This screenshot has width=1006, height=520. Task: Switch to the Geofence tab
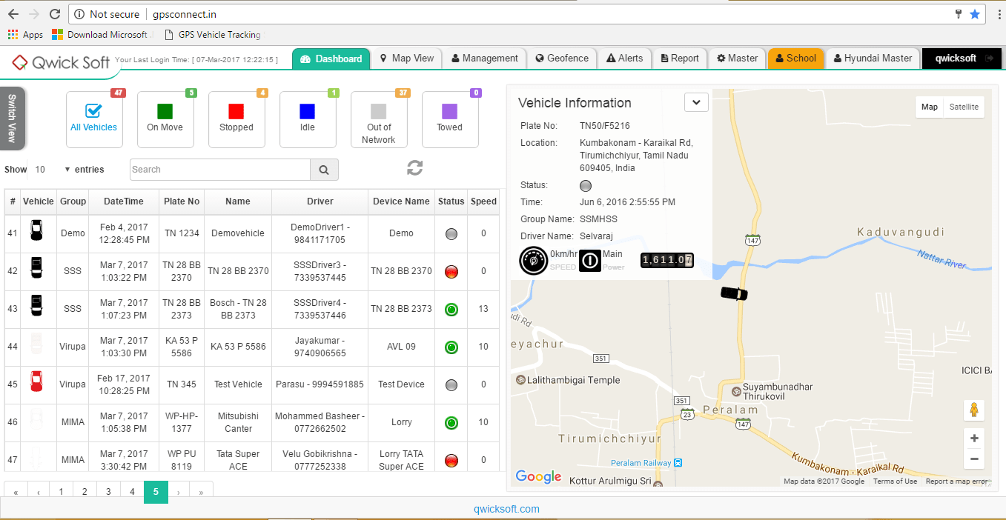[x=562, y=58]
